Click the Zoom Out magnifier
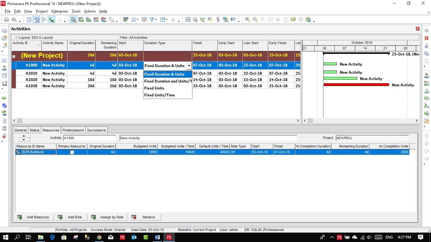This screenshot has height=242, width=431. coord(255,20)
